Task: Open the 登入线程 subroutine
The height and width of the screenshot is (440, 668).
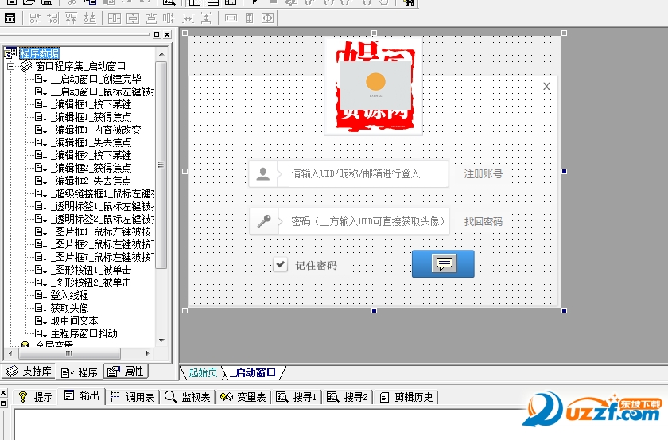Action: coord(69,295)
